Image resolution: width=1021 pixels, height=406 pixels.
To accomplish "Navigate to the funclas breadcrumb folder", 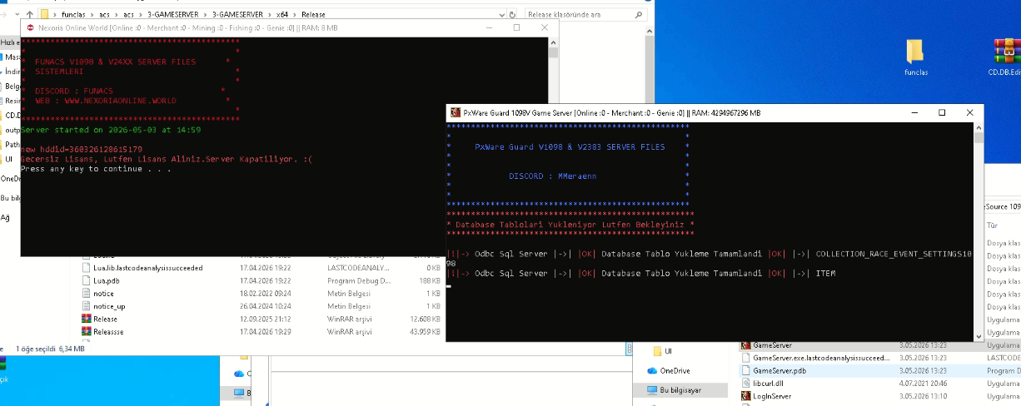I will pyautogui.click(x=73, y=14).
